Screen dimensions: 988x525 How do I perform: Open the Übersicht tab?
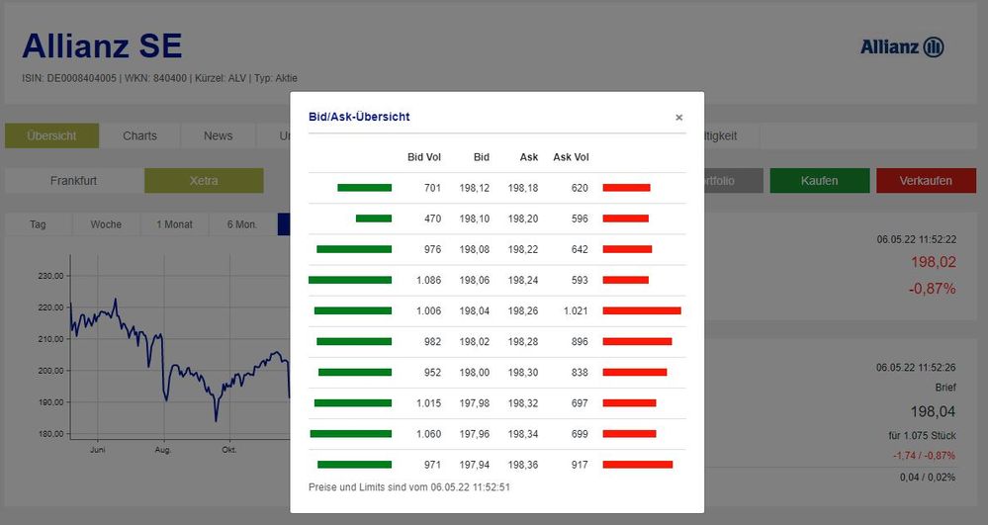click(x=51, y=135)
